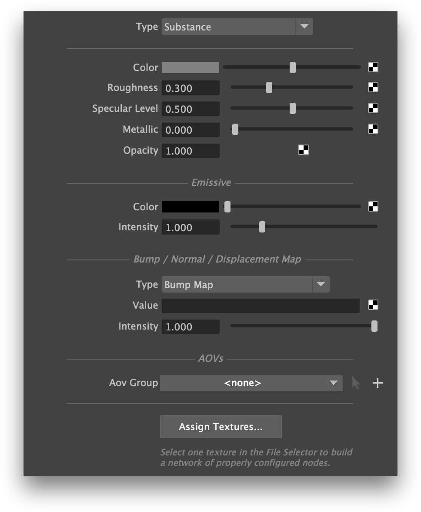Click the Roughness slider handle

(269, 88)
